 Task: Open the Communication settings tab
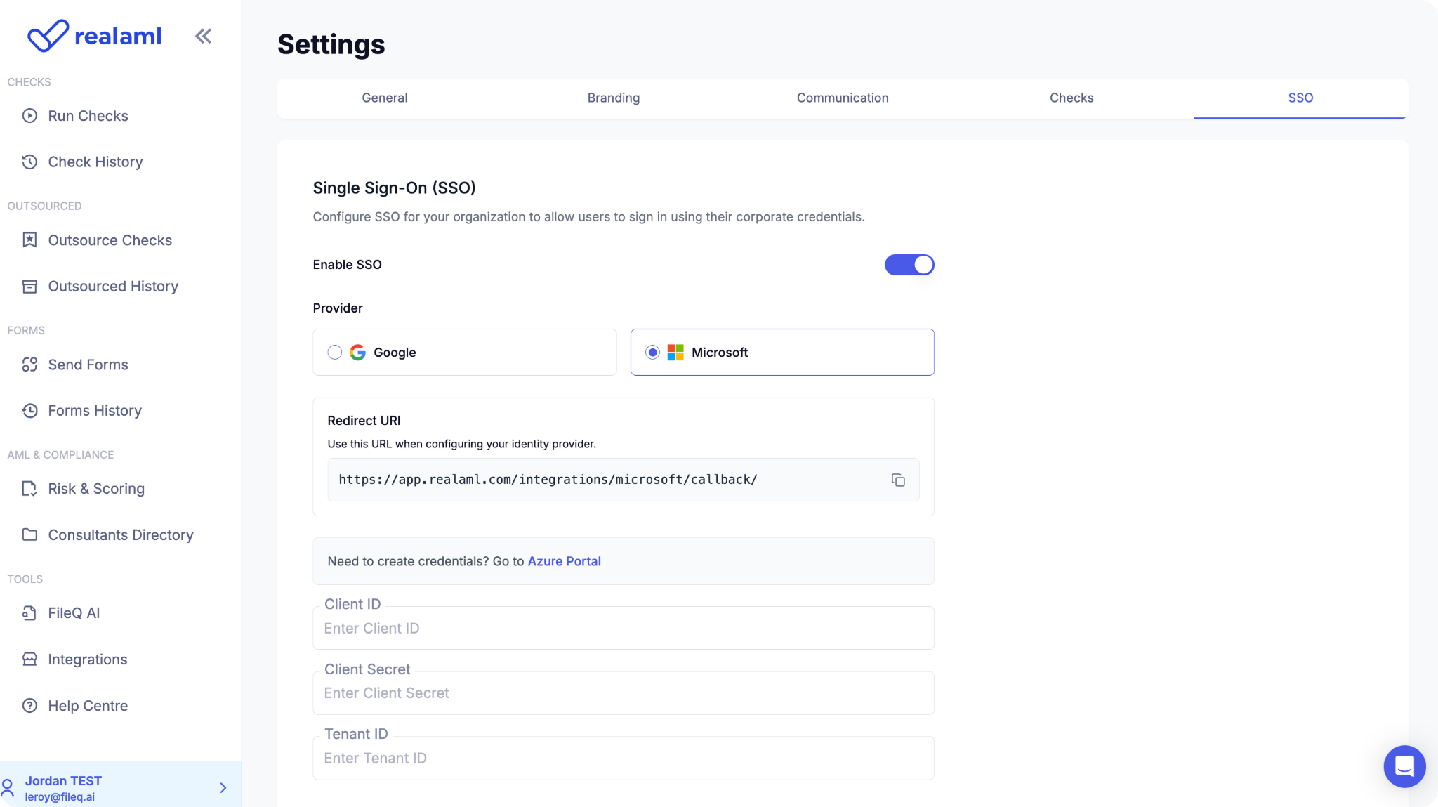coord(842,98)
